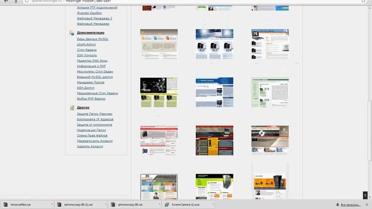The height and width of the screenshot is (209, 372).
Task: Select white template with laptop header
Action: pos(270,44)
